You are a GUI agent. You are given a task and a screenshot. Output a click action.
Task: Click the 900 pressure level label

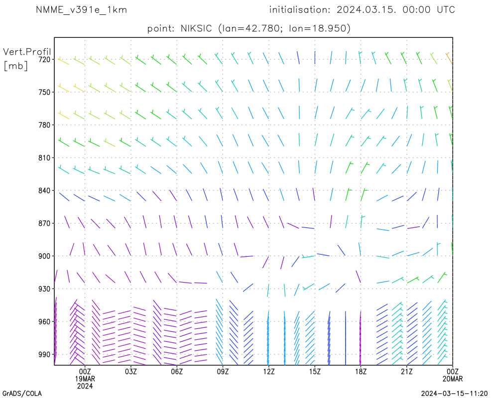pos(45,256)
